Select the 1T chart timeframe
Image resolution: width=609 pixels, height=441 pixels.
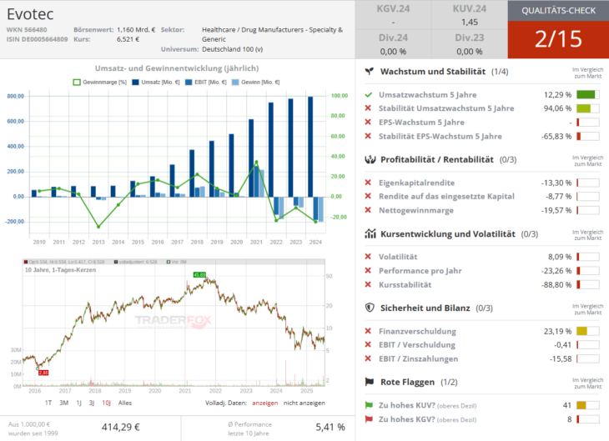click(x=48, y=403)
